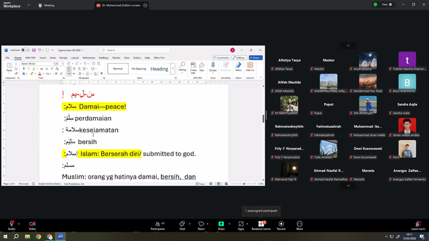Viewport: 429px width, 241px height.
Task: Click the Focus mode icon in status bar
Action: pos(200,184)
